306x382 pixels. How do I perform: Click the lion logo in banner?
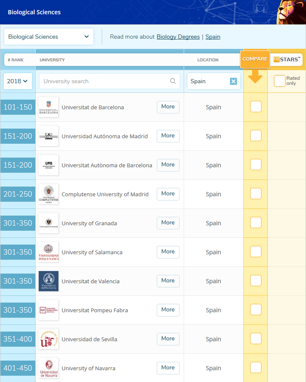click(x=291, y=12)
